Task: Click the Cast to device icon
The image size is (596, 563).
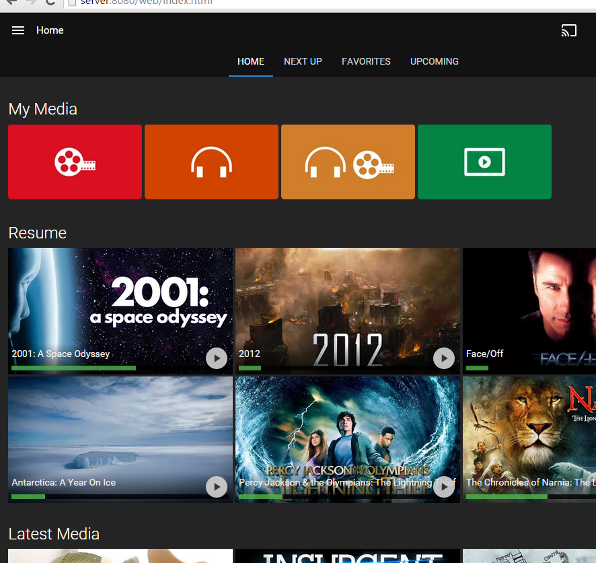Action: click(x=568, y=30)
